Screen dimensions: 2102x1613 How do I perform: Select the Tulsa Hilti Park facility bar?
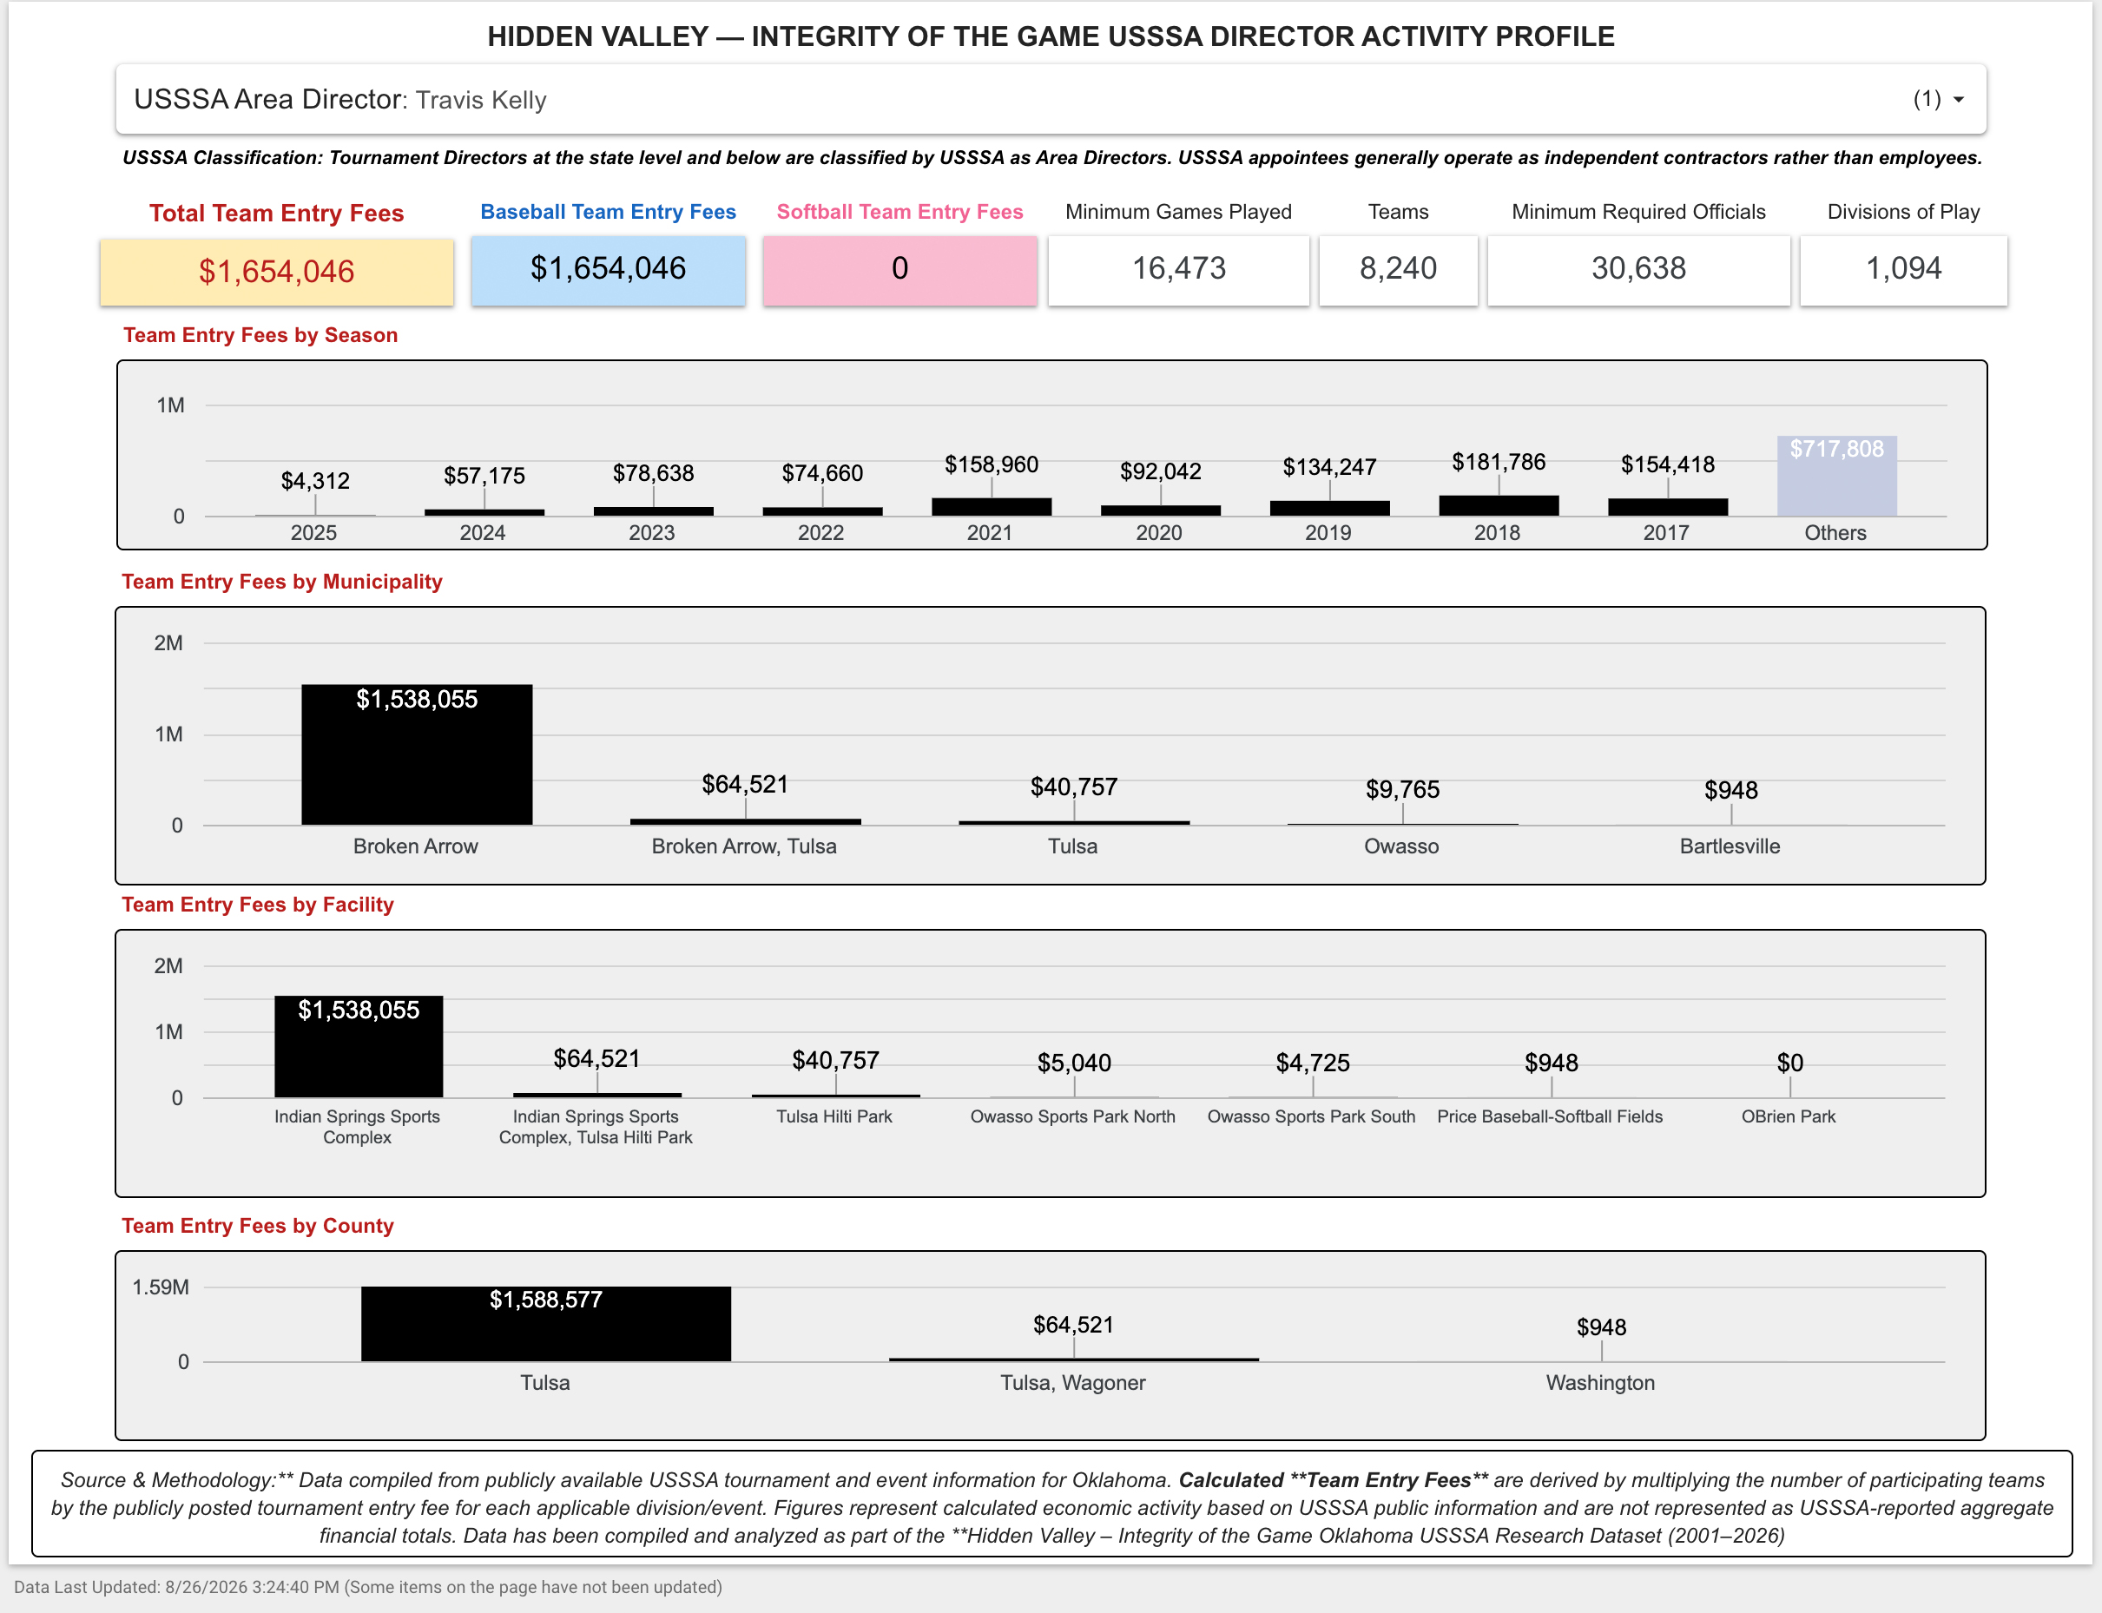835,1096
